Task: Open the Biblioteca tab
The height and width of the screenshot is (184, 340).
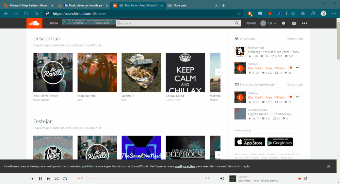Action: click(101, 23)
